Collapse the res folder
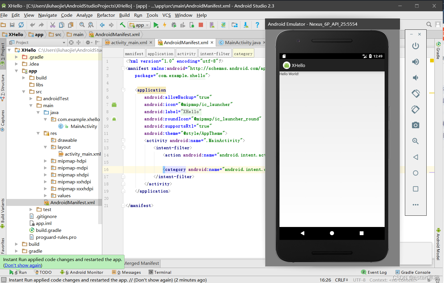 point(38,133)
